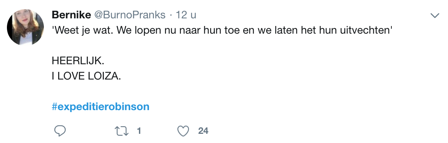
Task: Open Bernike's profile picture
Action: (25, 27)
